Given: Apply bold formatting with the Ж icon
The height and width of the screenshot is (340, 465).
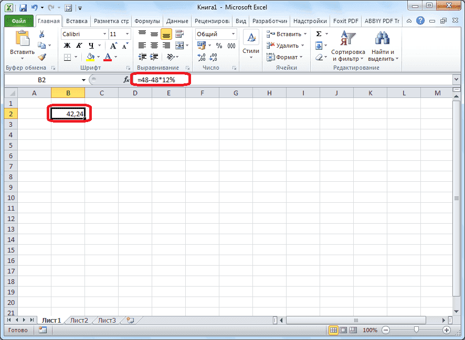Looking at the screenshot, I should click(x=67, y=45).
